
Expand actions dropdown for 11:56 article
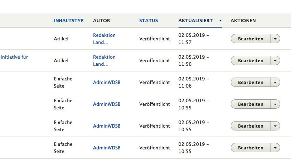(x=275, y=61)
